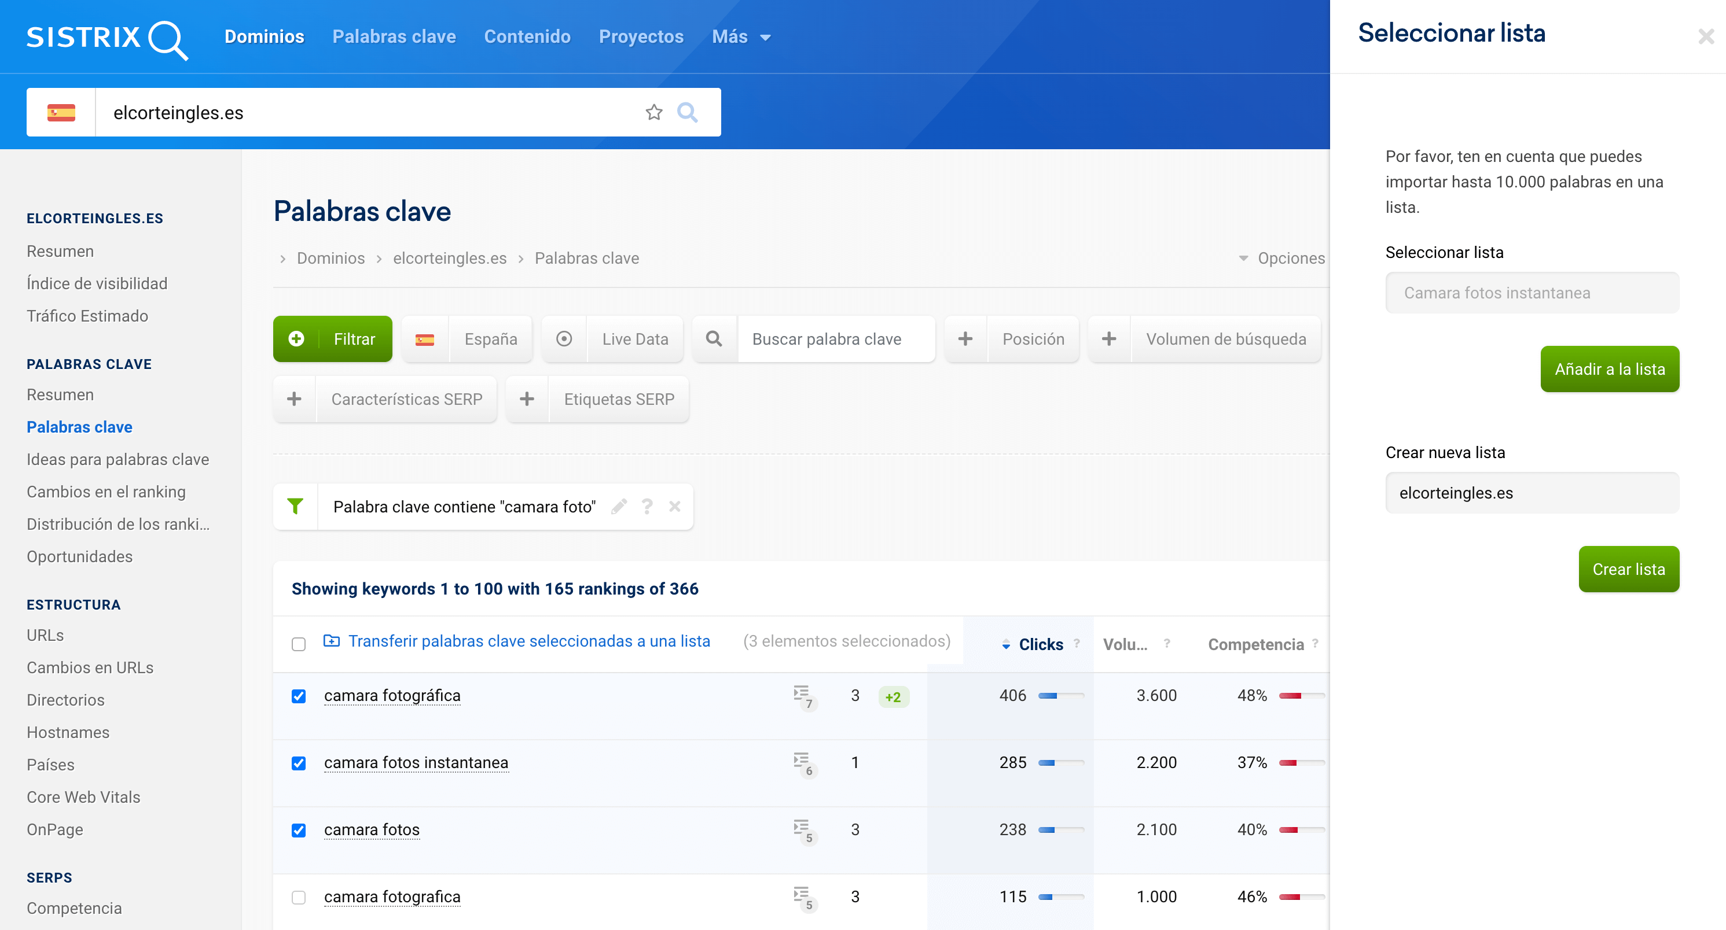Check the camara fotografica row checkbox
The height and width of the screenshot is (930, 1726).
(x=298, y=896)
